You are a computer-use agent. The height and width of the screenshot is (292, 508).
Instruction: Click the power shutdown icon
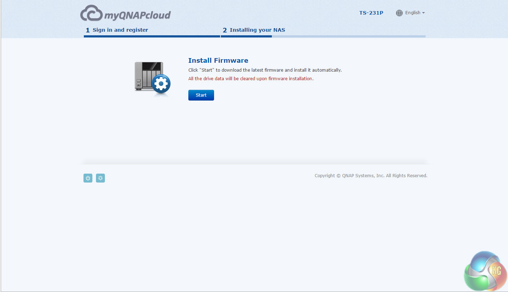88,178
